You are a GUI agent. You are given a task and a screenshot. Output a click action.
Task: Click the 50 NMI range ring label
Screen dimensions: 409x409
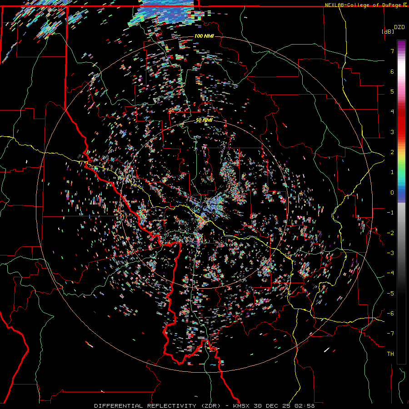204,120
